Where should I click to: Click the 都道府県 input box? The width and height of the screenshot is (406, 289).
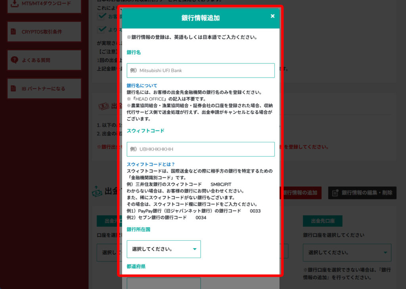[164, 283]
